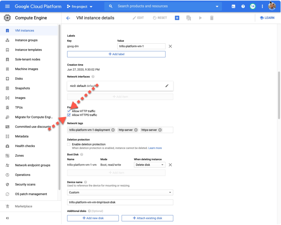Click the Attach existing disk button

pos(147,218)
